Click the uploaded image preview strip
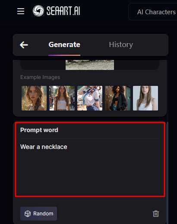The image size is (177, 224). tap(90, 65)
